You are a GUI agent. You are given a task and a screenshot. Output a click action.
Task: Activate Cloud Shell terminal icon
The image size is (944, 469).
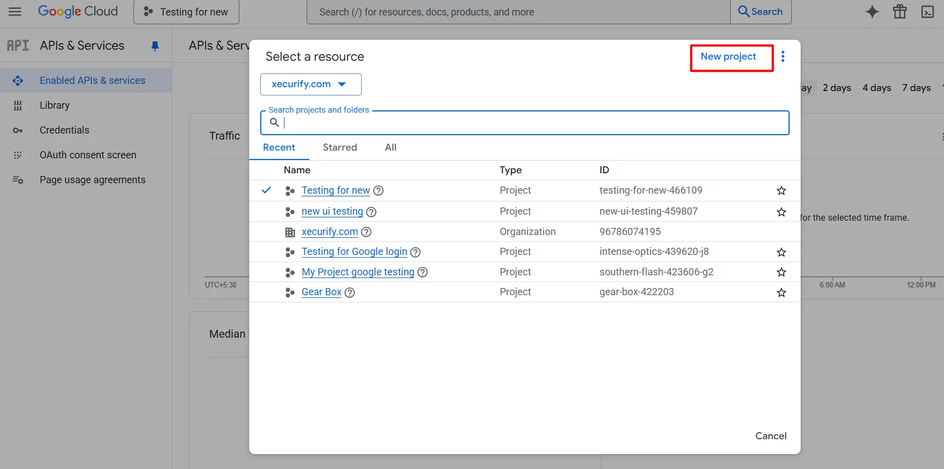coord(928,12)
